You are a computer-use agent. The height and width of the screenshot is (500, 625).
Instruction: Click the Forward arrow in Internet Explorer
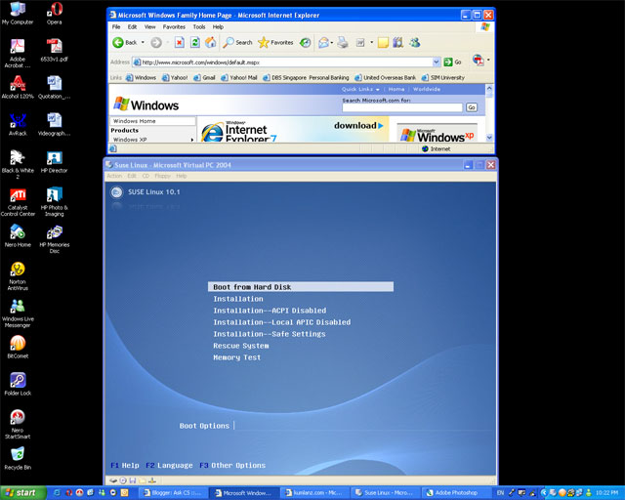tap(156, 43)
